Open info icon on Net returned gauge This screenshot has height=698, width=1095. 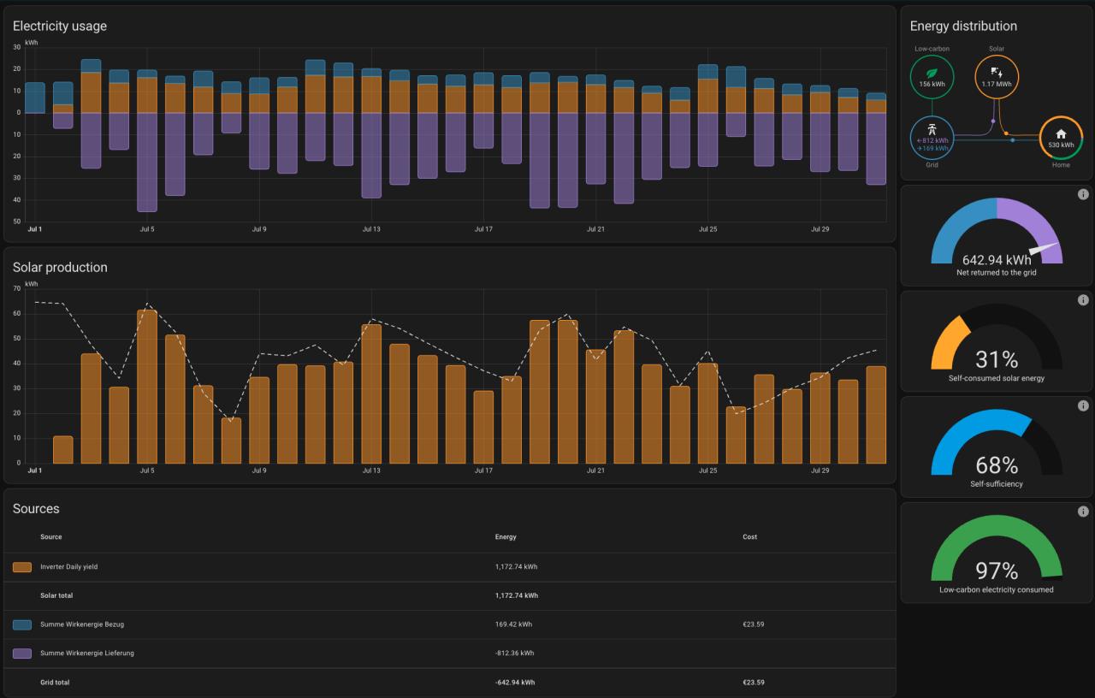[1083, 195]
